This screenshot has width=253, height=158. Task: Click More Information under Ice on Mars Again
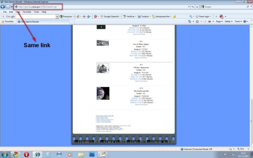point(141,58)
